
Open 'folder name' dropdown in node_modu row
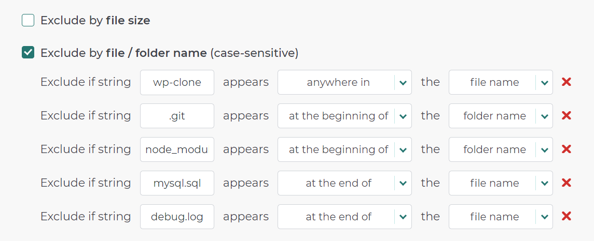501,149
